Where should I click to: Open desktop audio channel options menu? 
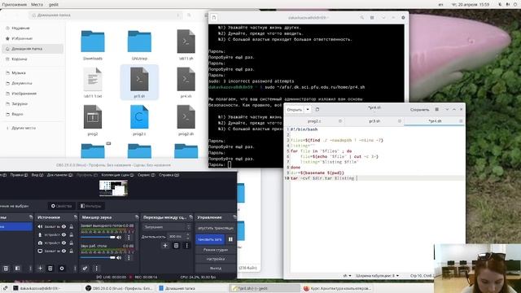pyautogui.click(x=129, y=257)
